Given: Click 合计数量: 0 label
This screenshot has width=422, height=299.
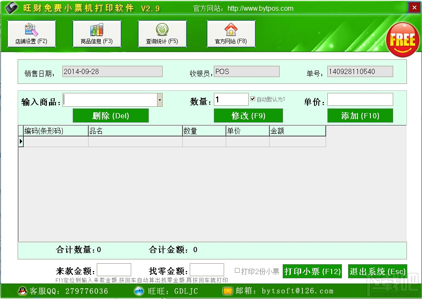Looking at the screenshot, I should pos(78,250).
